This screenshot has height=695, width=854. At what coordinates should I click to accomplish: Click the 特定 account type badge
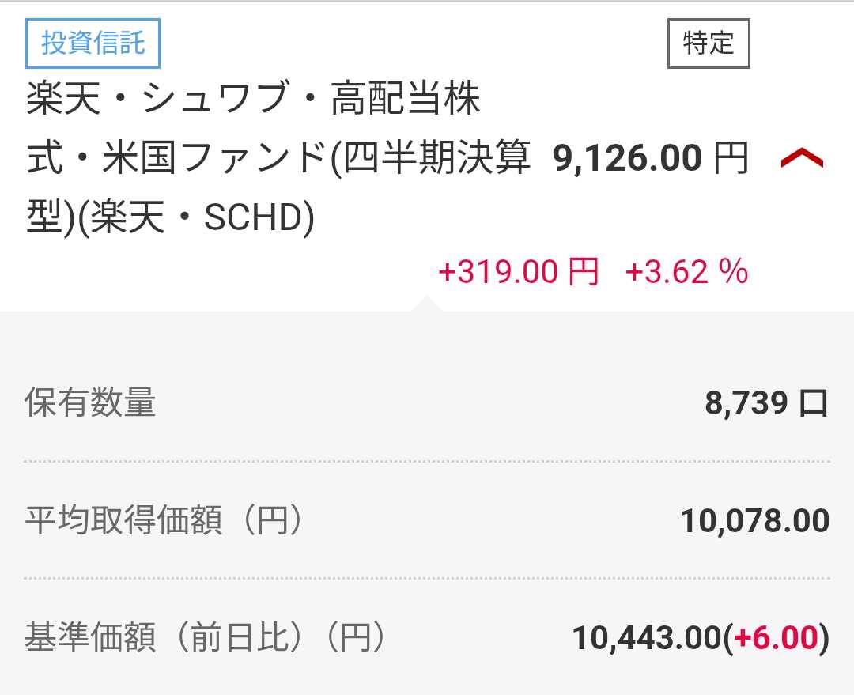point(708,43)
